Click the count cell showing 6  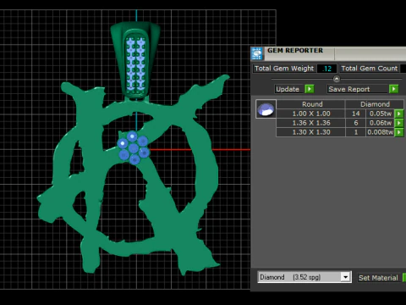pyautogui.click(x=356, y=123)
